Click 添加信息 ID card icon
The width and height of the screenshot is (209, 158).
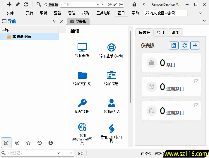click(x=112, y=75)
